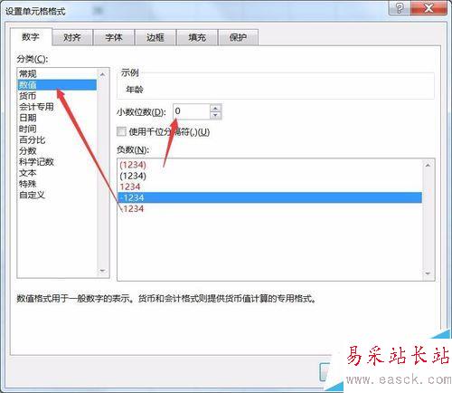Screen dimensions: 452x393
Task: Decrease decimal places with down arrow
Action: [x=215, y=115]
